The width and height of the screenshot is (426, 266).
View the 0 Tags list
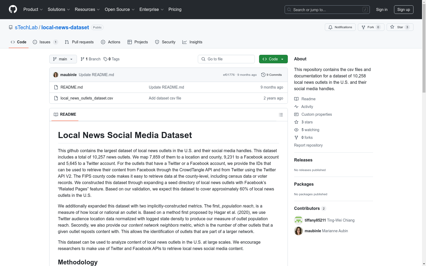[x=112, y=59]
